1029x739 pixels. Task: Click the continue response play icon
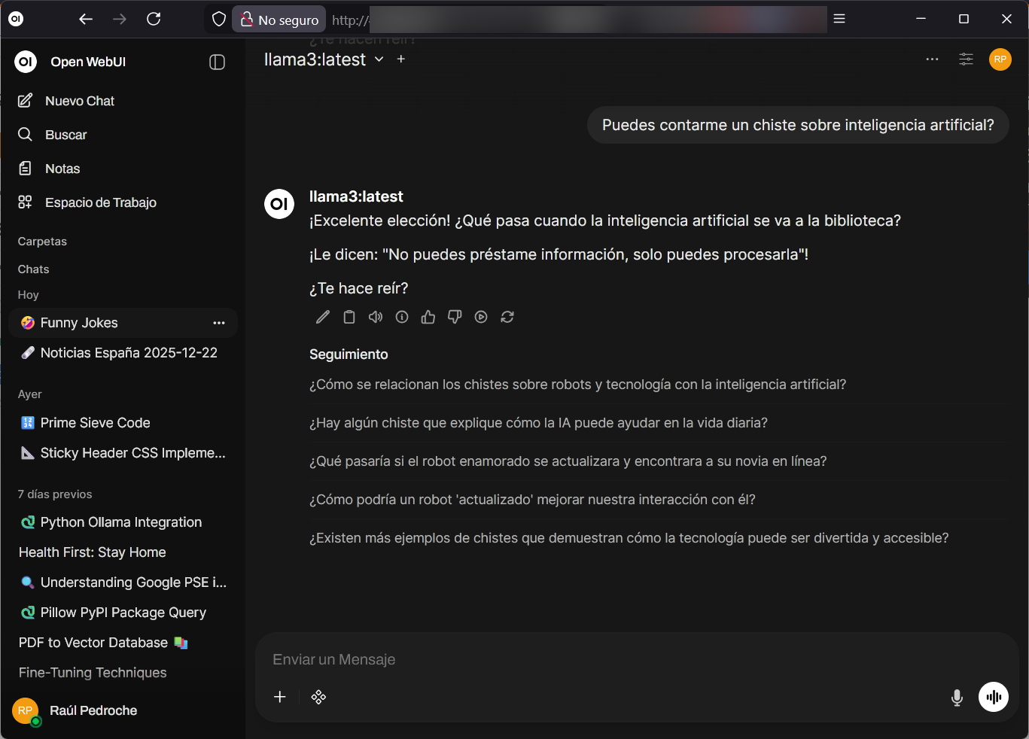pos(481,317)
